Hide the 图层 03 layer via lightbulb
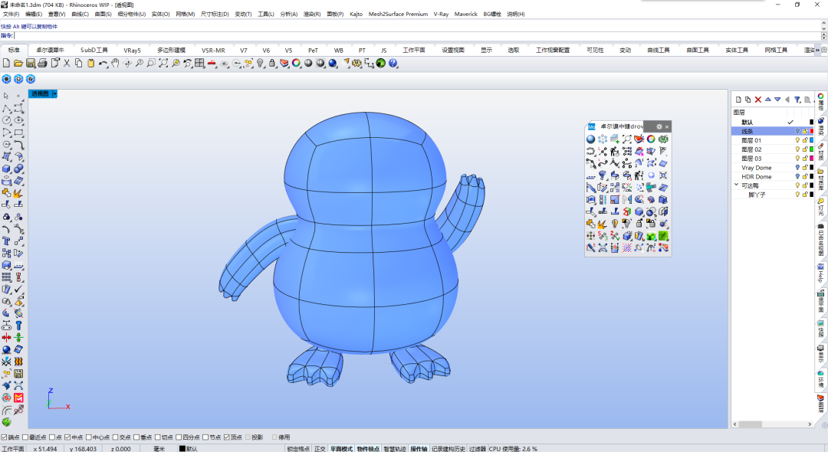828x452 pixels. coord(797,159)
